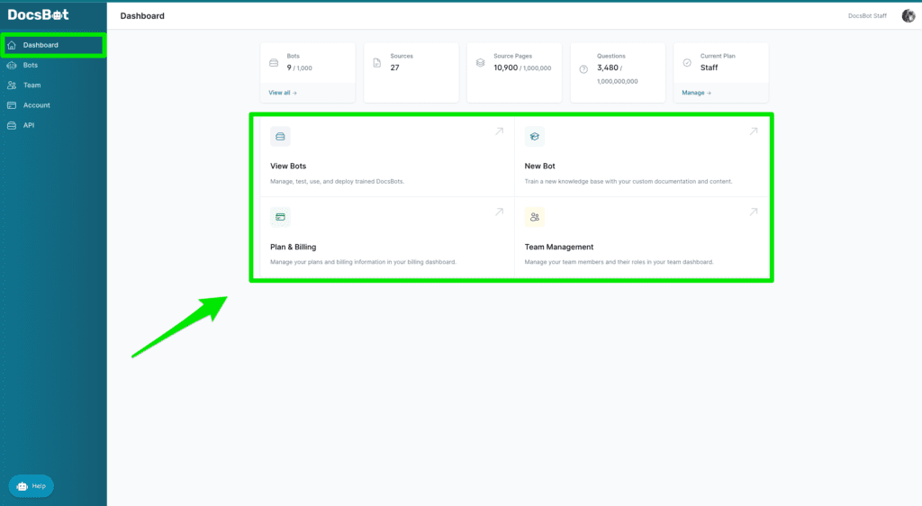Viewport: 922px width, 506px height.
Task: Click the DocsBot logo in sidebar
Action: pyautogui.click(x=38, y=14)
